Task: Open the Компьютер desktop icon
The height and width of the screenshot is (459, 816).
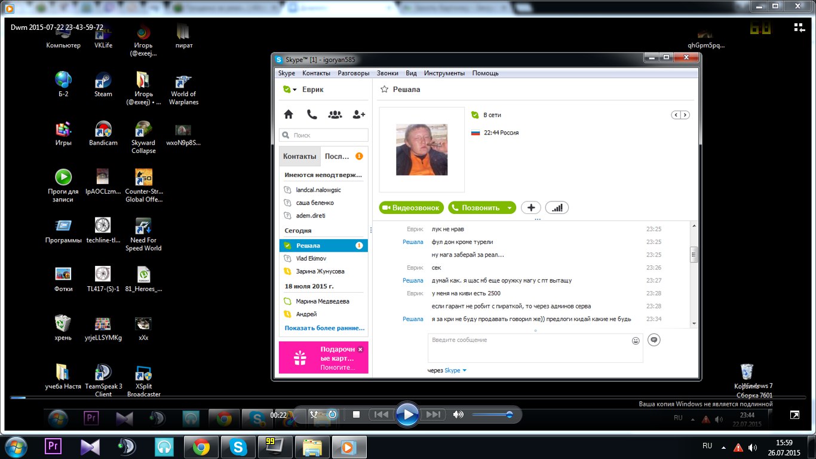Action: pos(63,37)
